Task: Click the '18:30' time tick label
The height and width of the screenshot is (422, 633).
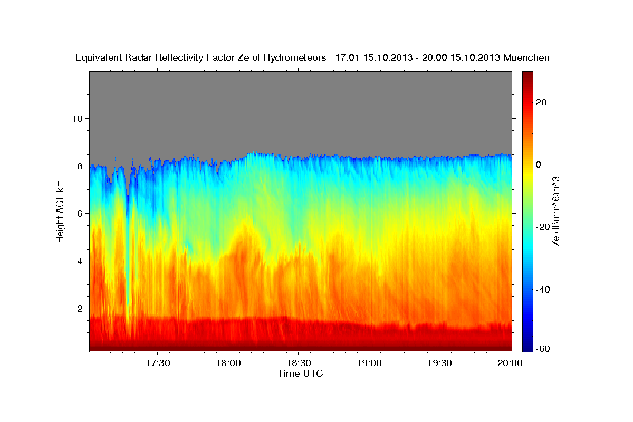Action: (x=298, y=363)
